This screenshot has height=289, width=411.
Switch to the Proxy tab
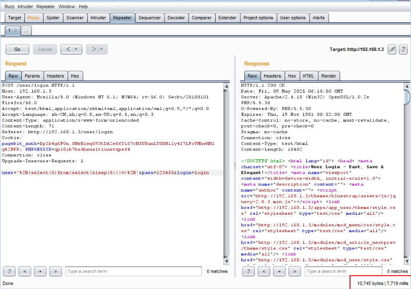pyautogui.click(x=33, y=18)
